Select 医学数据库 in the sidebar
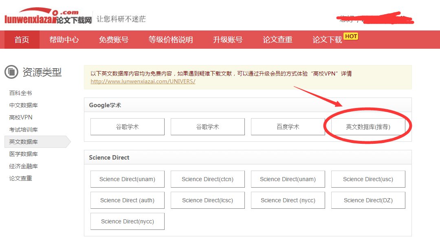The image size is (440, 238). click(24, 154)
